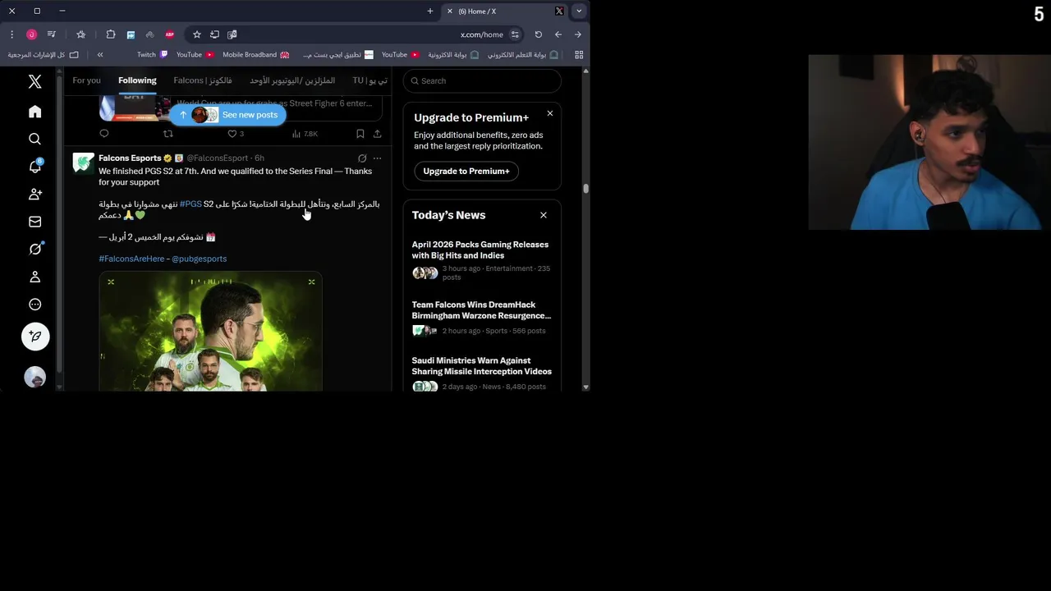The height and width of the screenshot is (591, 1051).
Task: Open the X logo home link
Action: coord(34,81)
